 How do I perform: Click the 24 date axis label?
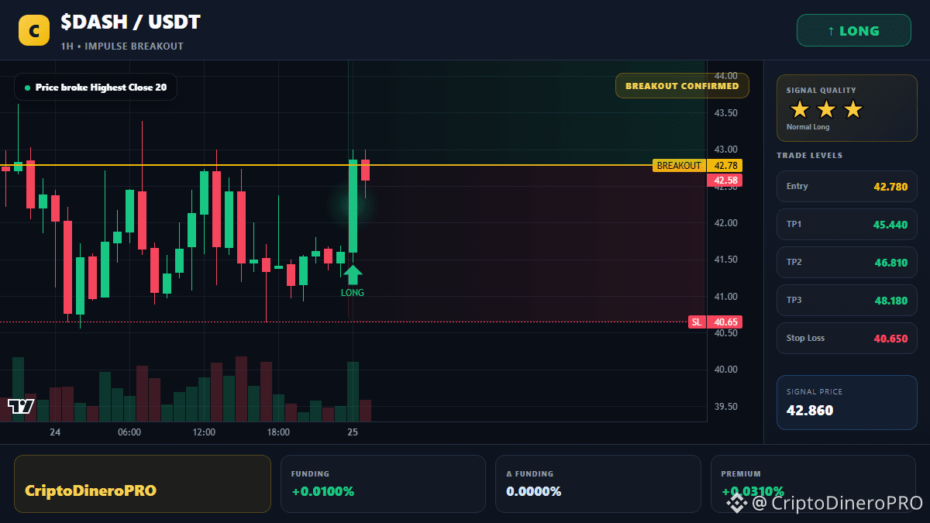point(55,432)
